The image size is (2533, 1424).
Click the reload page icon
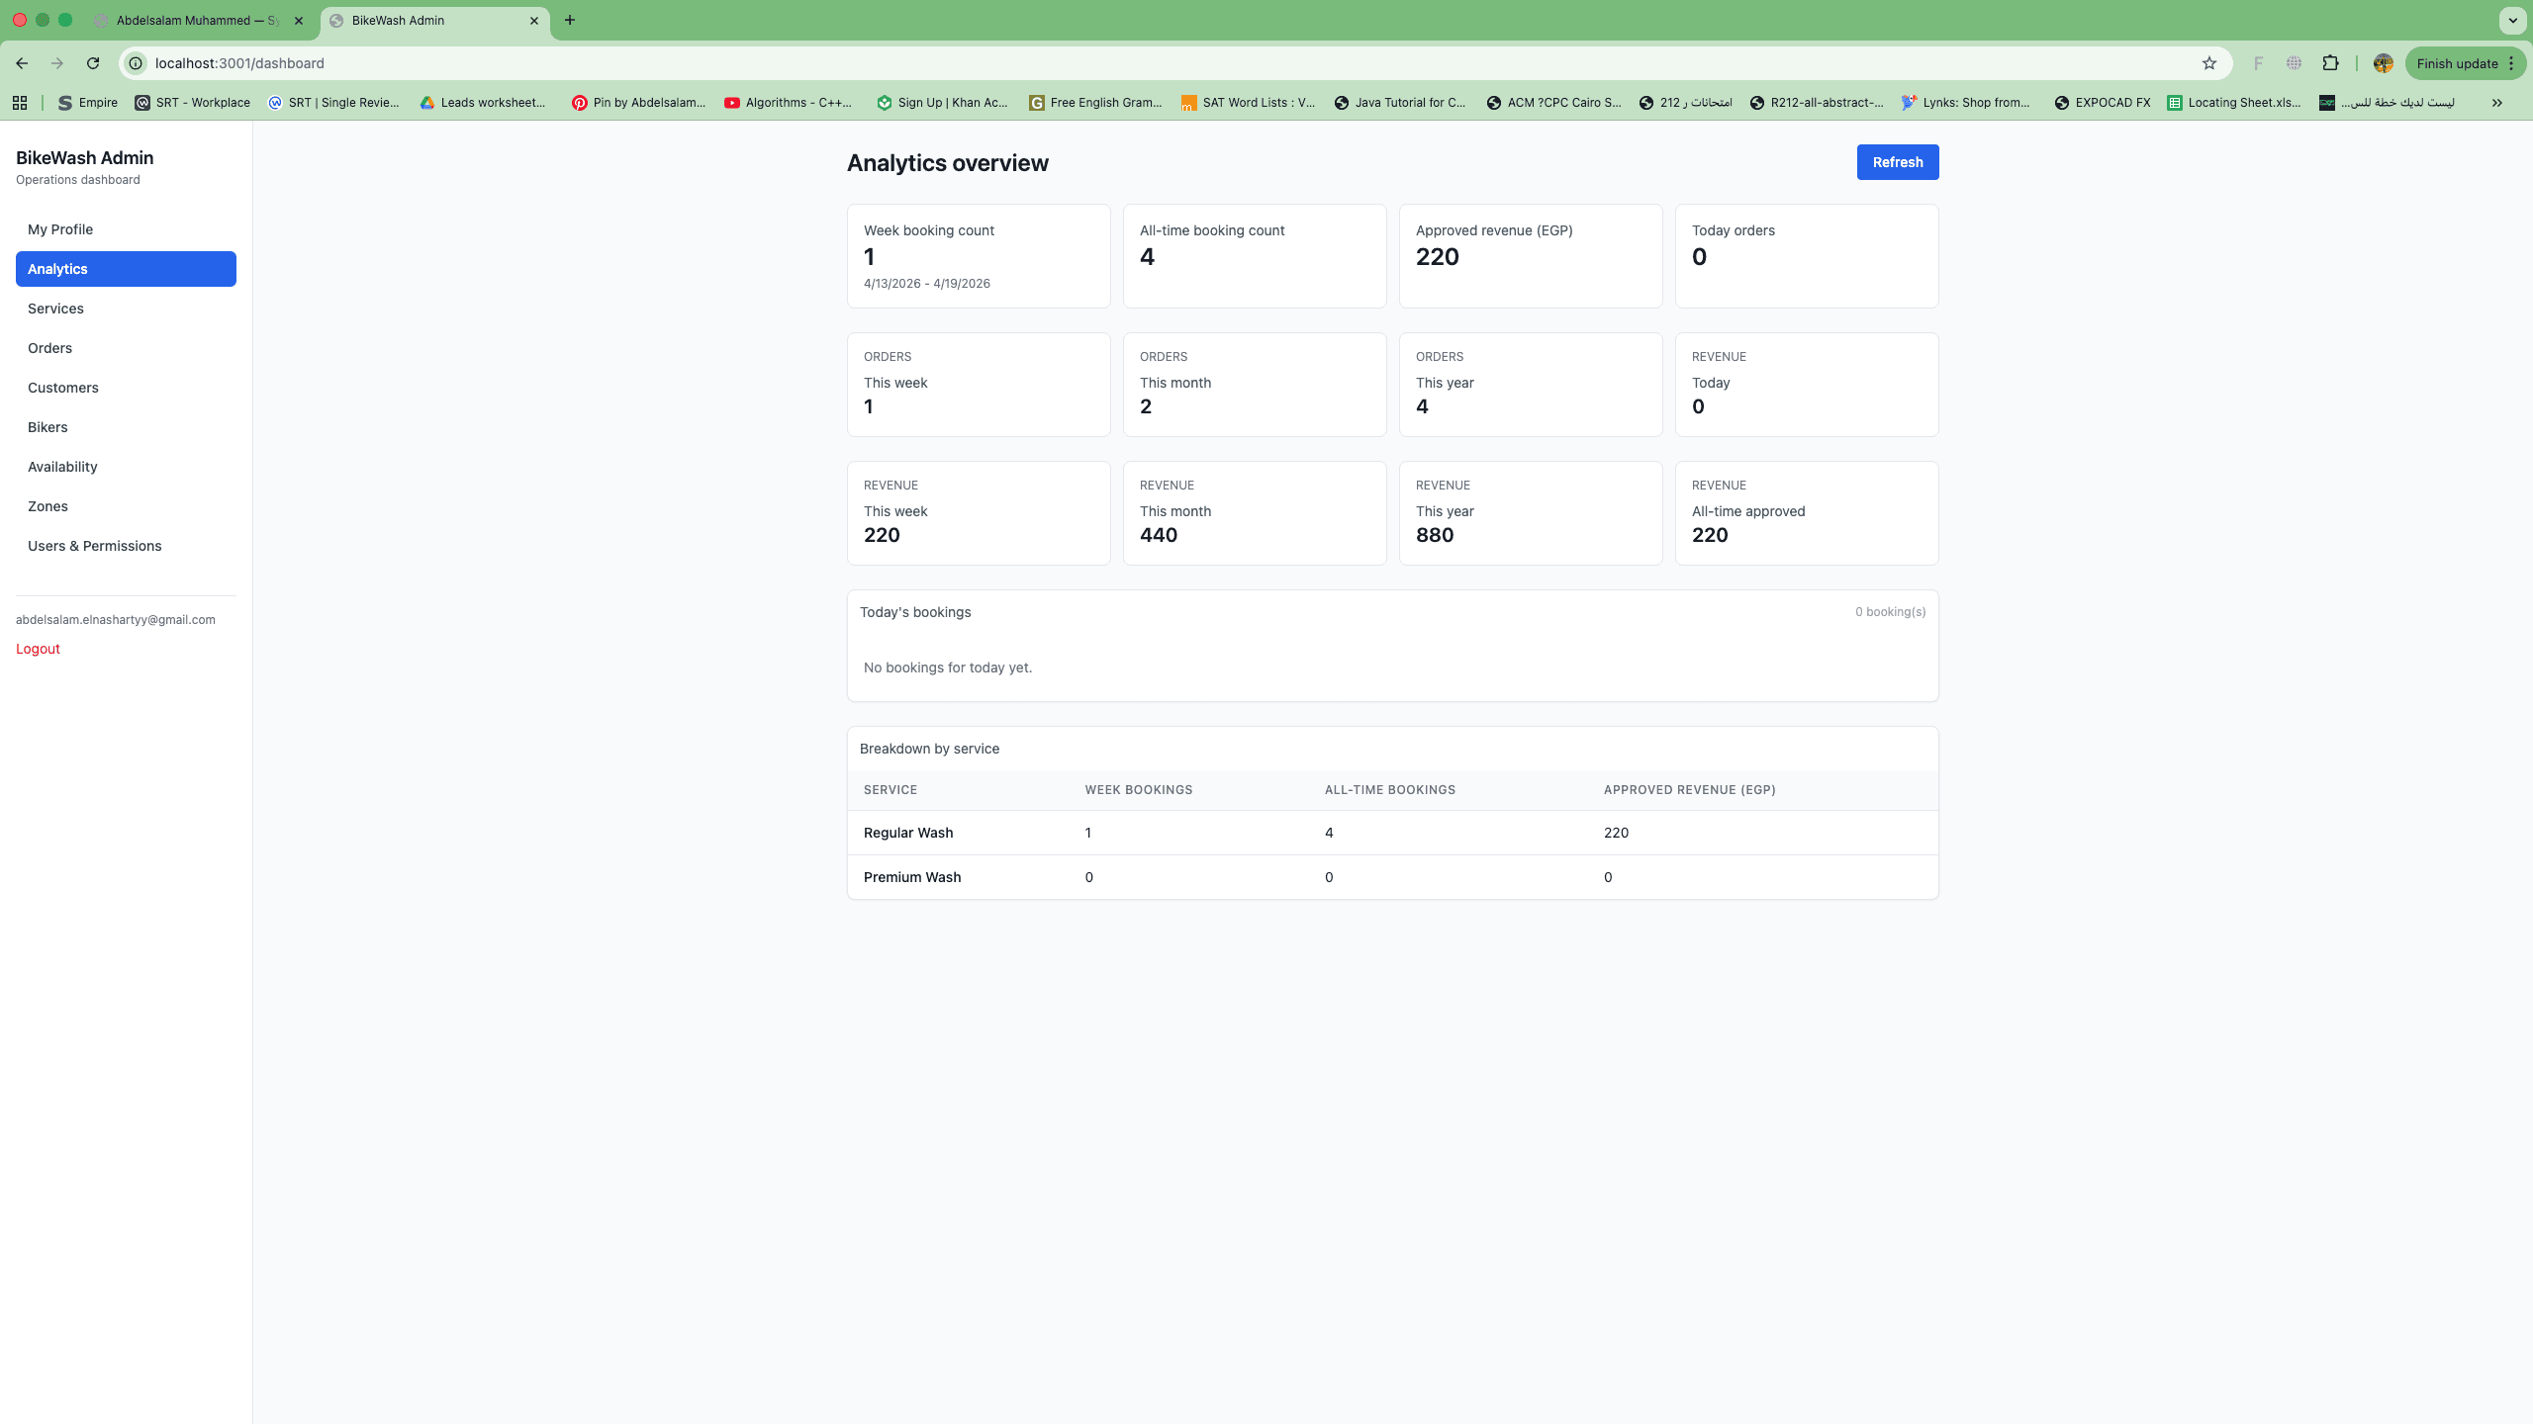click(x=94, y=62)
